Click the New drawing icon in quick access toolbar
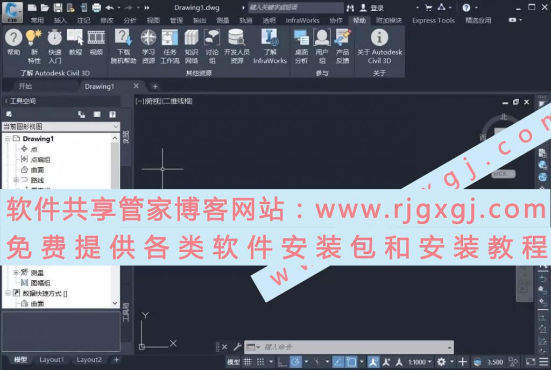Viewport: 551px width, 370px height. point(32,8)
